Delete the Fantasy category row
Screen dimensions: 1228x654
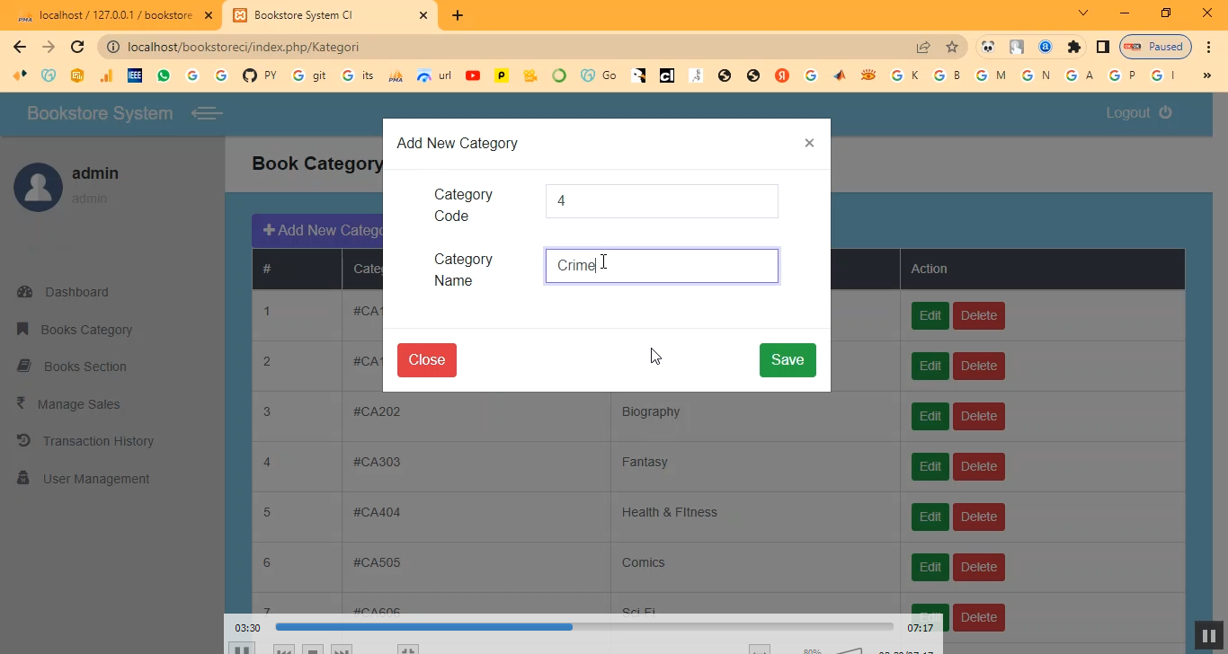point(978,466)
